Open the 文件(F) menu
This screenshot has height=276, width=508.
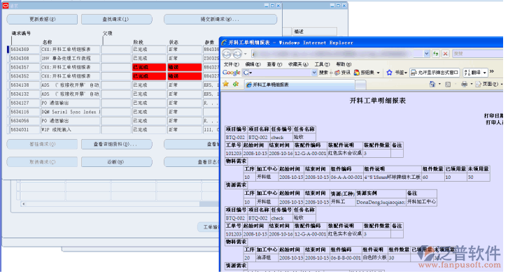232,64
